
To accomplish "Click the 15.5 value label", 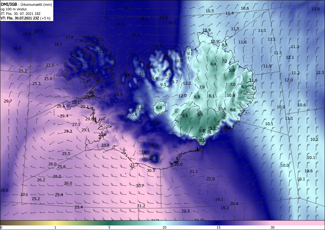I will tap(155, 123).
